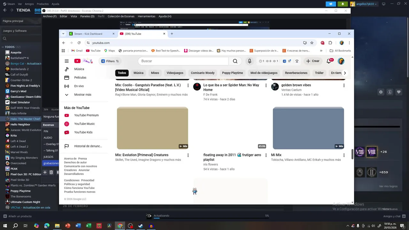
Task: Reload the page in Chrome
Action: [x=79, y=43]
